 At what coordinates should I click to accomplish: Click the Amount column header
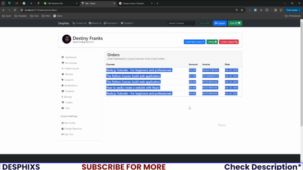pos(193,64)
